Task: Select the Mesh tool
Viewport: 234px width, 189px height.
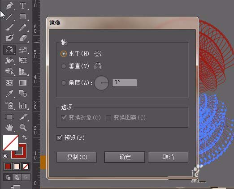Action: coord(9,83)
